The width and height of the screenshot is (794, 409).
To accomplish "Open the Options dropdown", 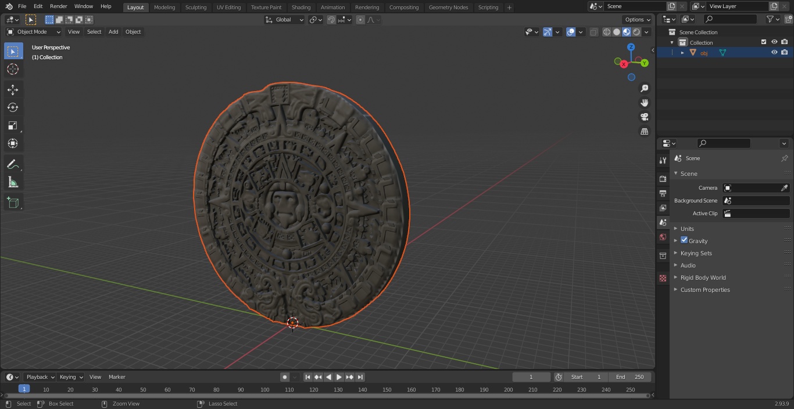I will 638,20.
